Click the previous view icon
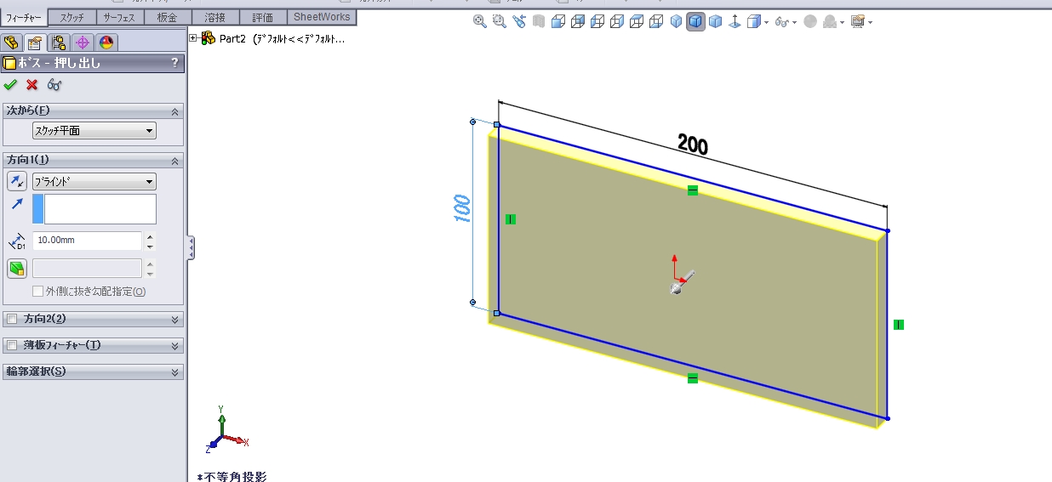This screenshot has height=482, width=1052. (x=519, y=22)
